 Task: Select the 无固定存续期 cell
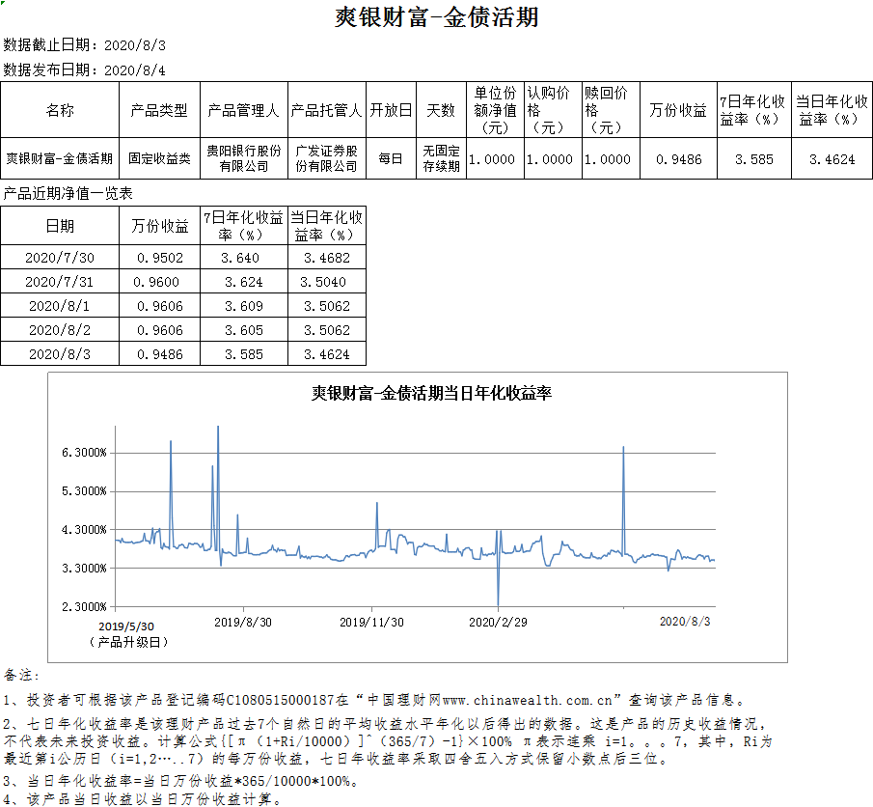pyautogui.click(x=441, y=159)
